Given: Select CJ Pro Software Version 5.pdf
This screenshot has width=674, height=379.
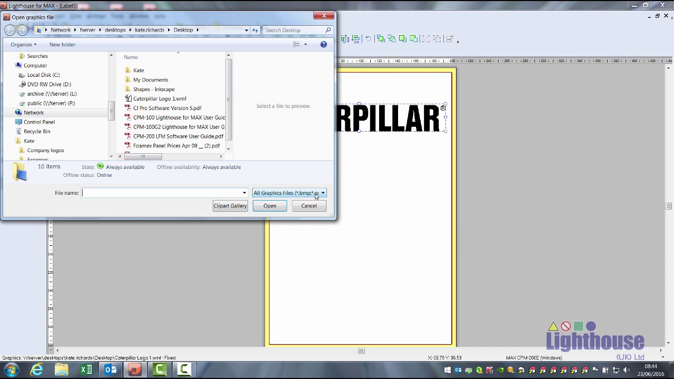Looking at the screenshot, I should pyautogui.click(x=167, y=108).
